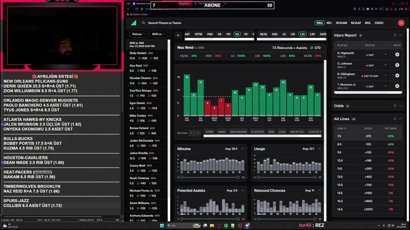Collapse the Rebound Chances chart
Screen dimensions: 410x230
(x=319, y=191)
